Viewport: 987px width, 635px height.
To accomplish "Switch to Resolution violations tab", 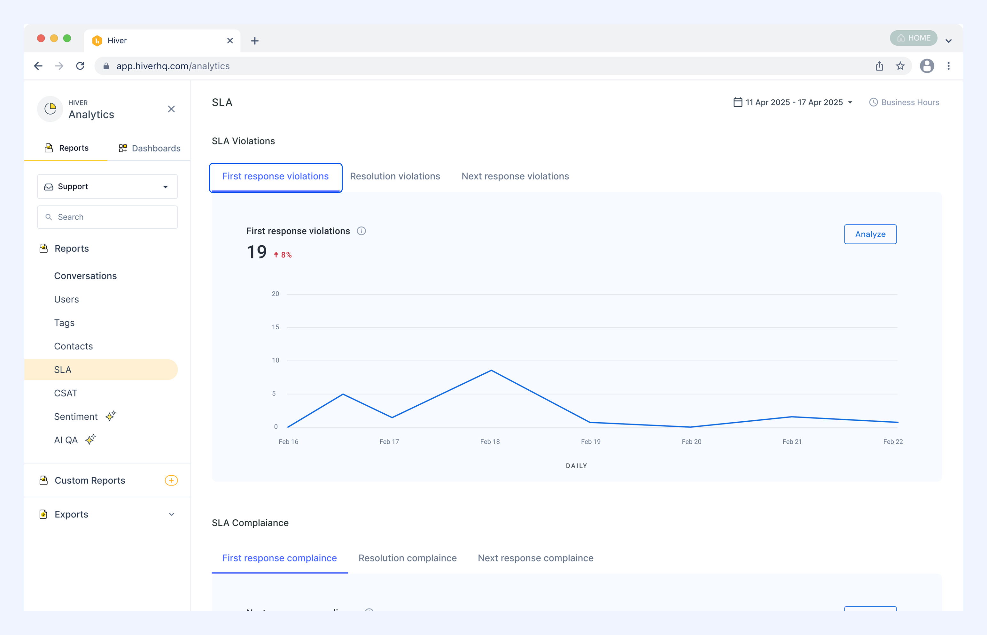I will [395, 176].
